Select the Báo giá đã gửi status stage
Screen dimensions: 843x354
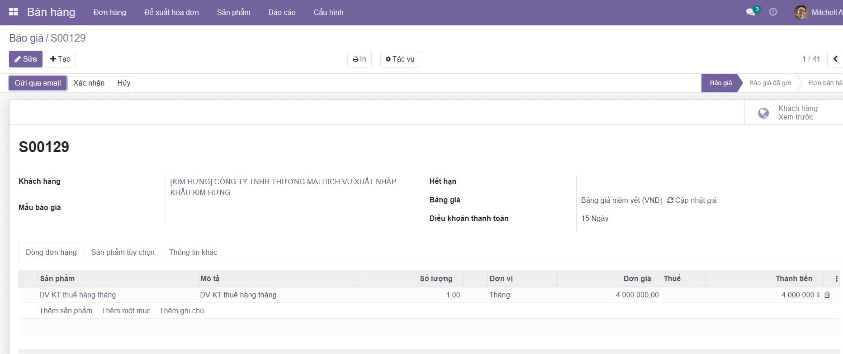coord(770,83)
